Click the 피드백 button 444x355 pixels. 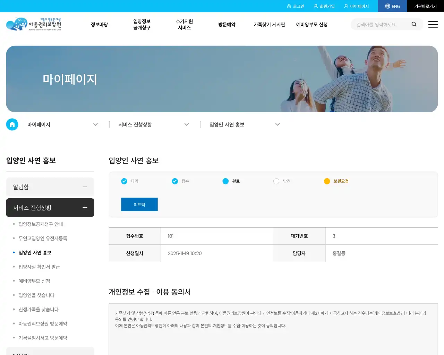139,204
